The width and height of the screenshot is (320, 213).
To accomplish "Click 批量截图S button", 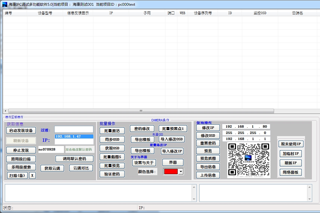I will point(112,157).
